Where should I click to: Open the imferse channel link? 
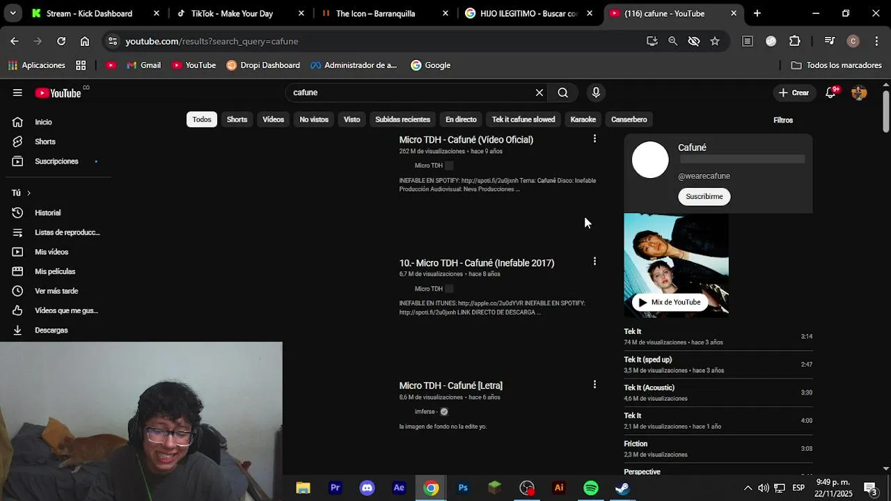425,412
